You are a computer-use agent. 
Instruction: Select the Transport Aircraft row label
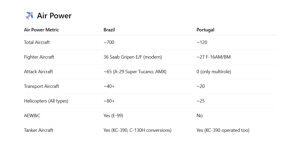[x=41, y=86]
